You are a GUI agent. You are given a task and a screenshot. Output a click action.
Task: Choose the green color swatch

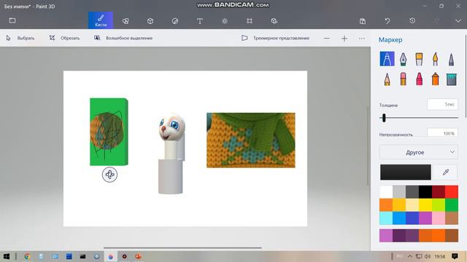[x=452, y=205]
